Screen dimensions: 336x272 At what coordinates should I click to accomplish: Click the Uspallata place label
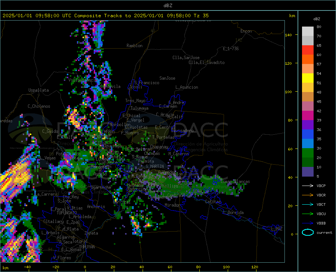pyautogui.click(x=38, y=90)
